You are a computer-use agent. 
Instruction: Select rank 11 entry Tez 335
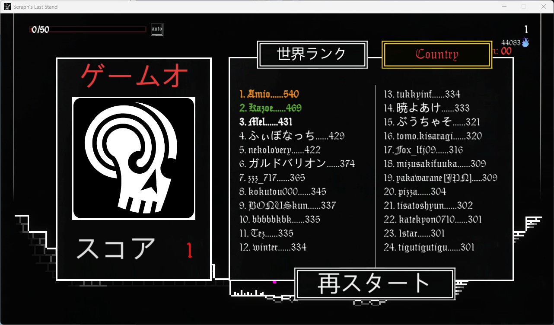[x=267, y=233]
